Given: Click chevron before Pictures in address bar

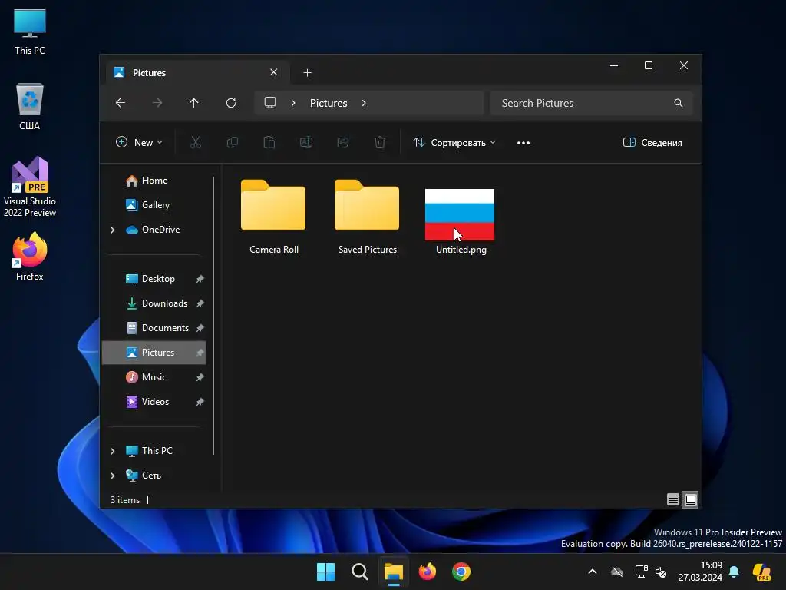Looking at the screenshot, I should (x=293, y=103).
